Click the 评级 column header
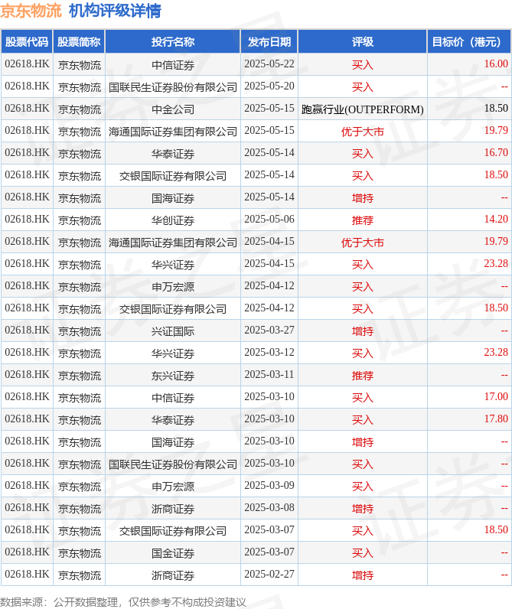The image size is (512, 609). 363,42
